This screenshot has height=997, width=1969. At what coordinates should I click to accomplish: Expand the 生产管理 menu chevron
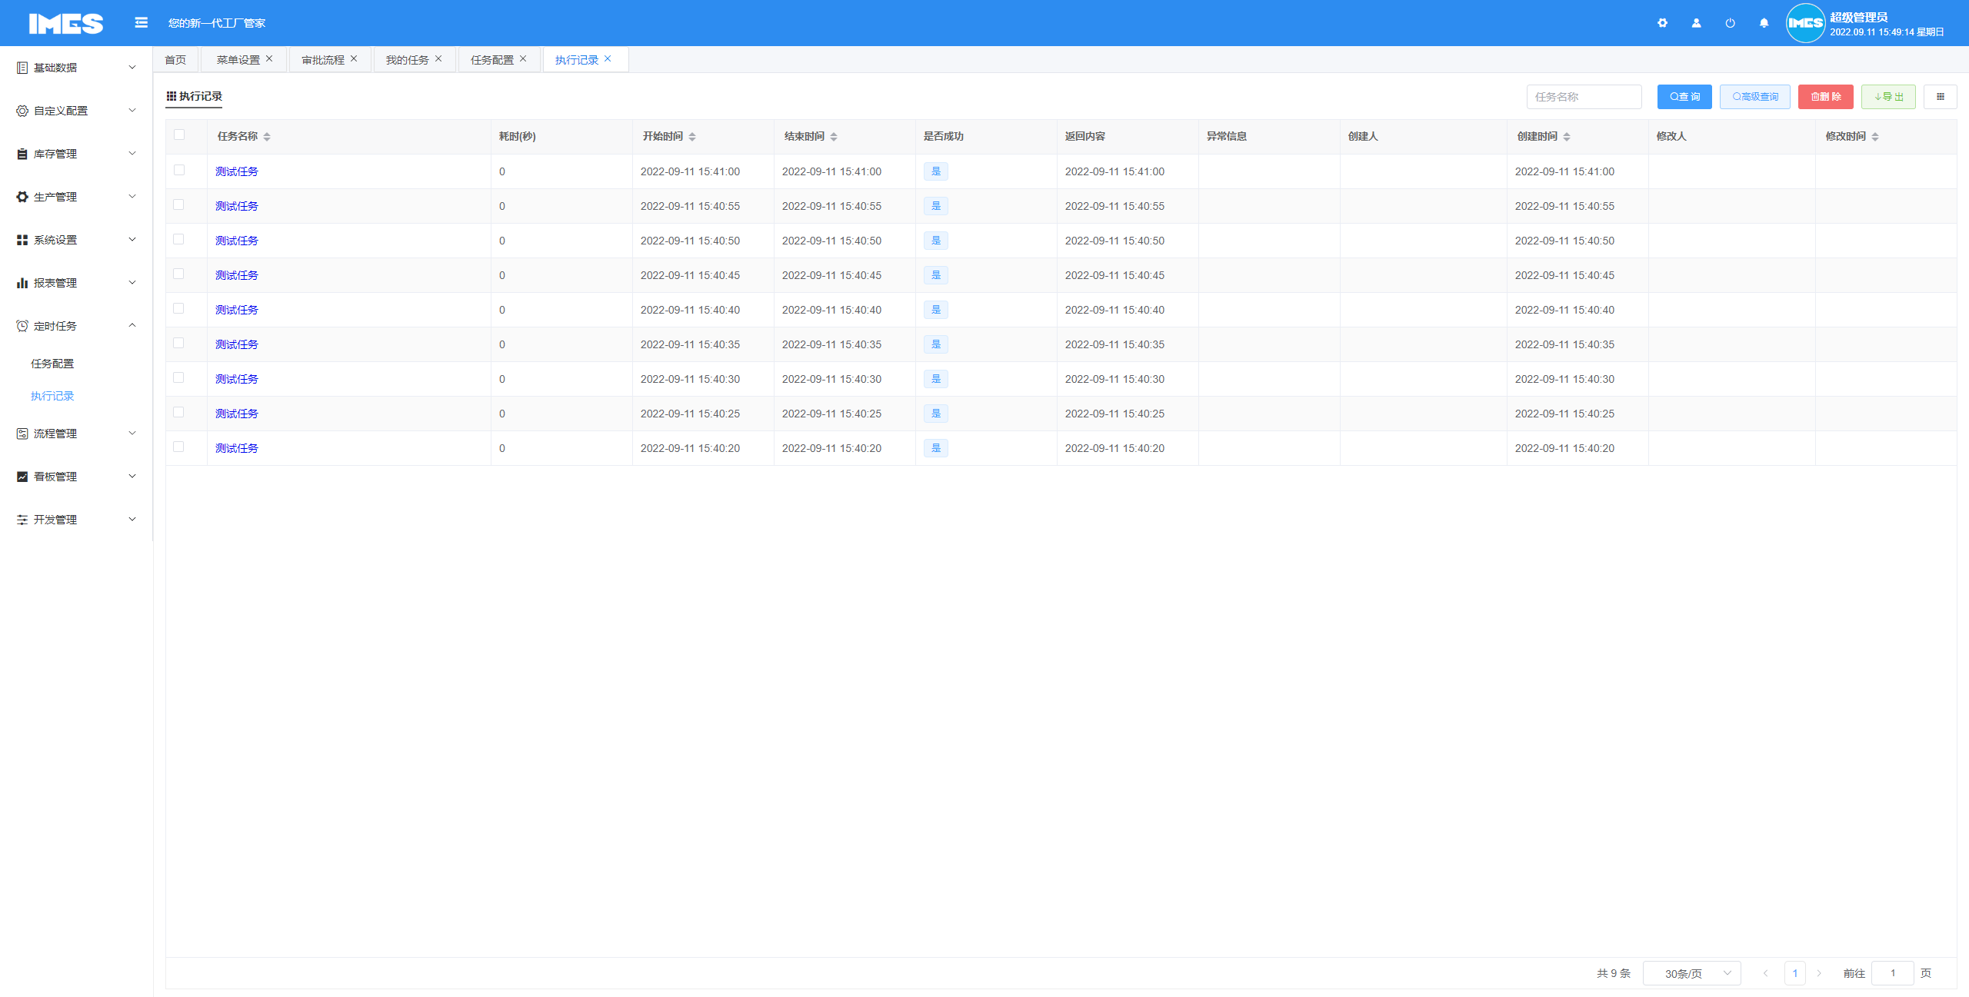(132, 197)
